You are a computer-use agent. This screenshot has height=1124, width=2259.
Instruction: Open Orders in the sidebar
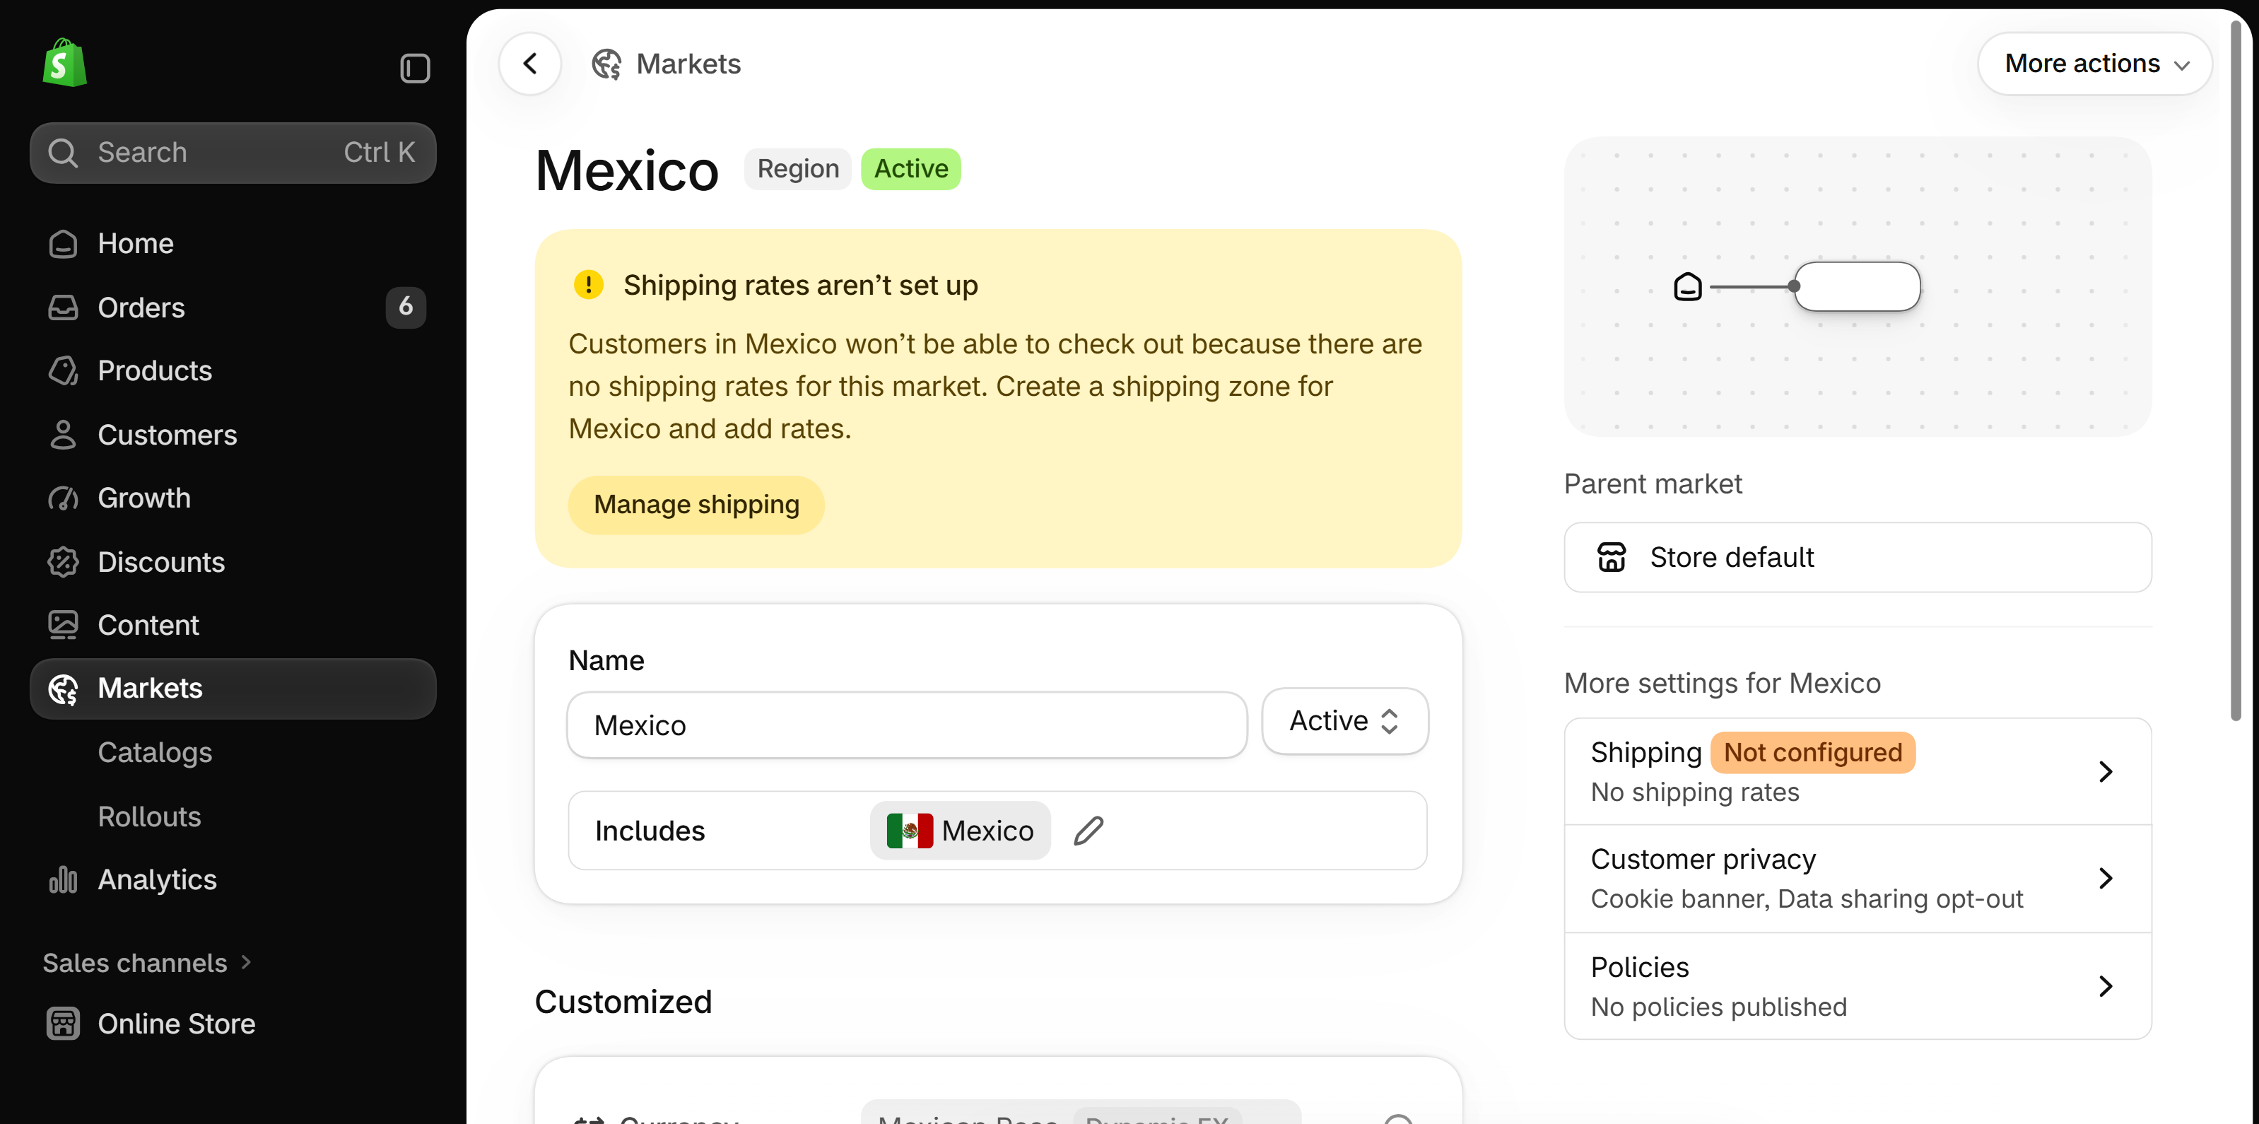[233, 308]
